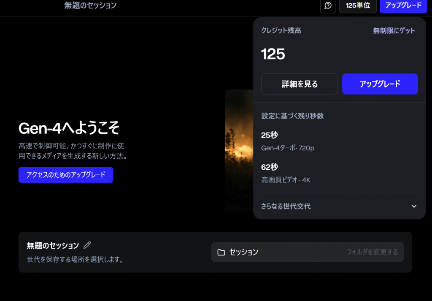Click 高画質ビデオ · 4K setting text
The width and height of the screenshot is (432, 301).
[286, 180]
